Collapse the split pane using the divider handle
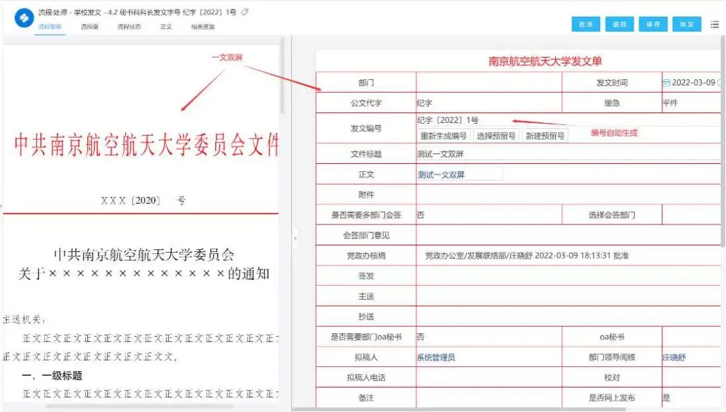 pos(295,238)
